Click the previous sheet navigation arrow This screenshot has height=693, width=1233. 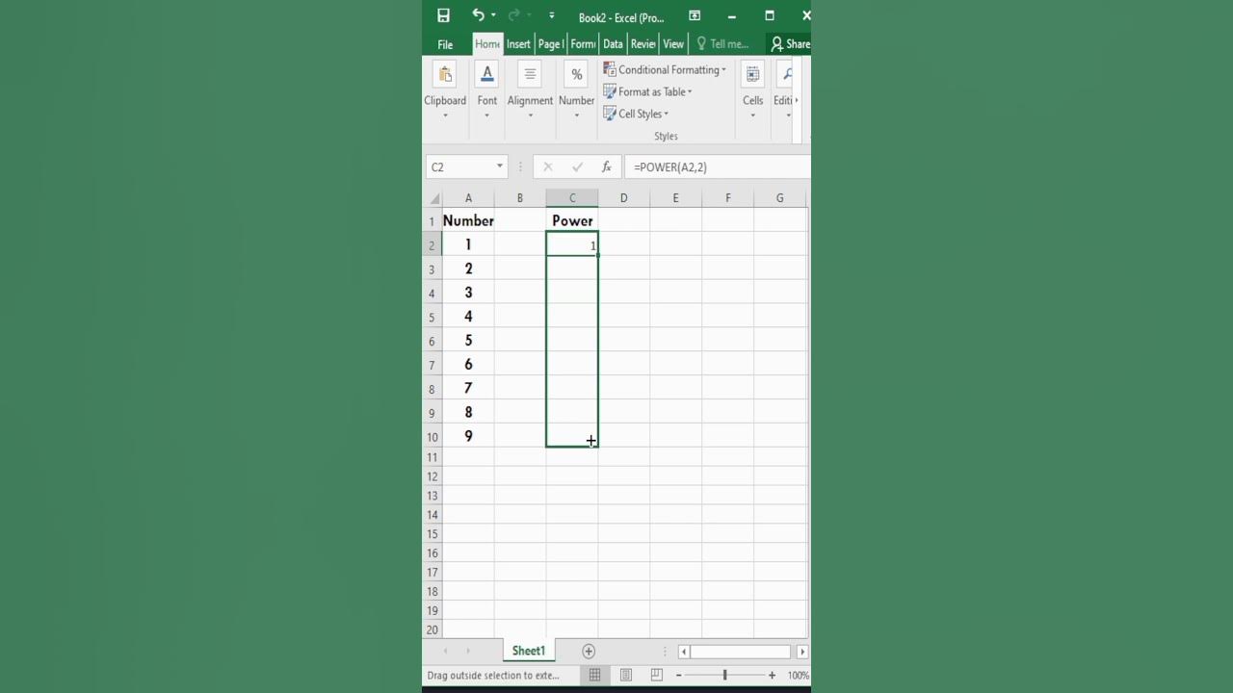(x=444, y=652)
